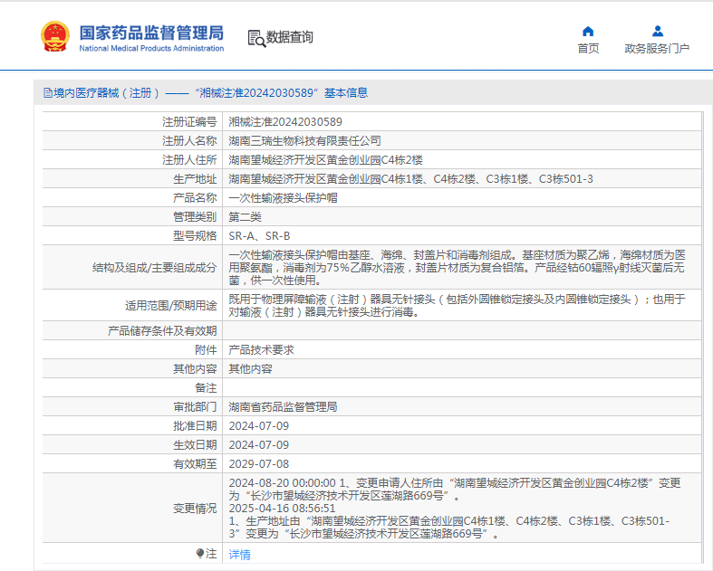The image size is (713, 571).
Task: Select registration number 湘械注准20242030589 value cell
Action: 462,122
